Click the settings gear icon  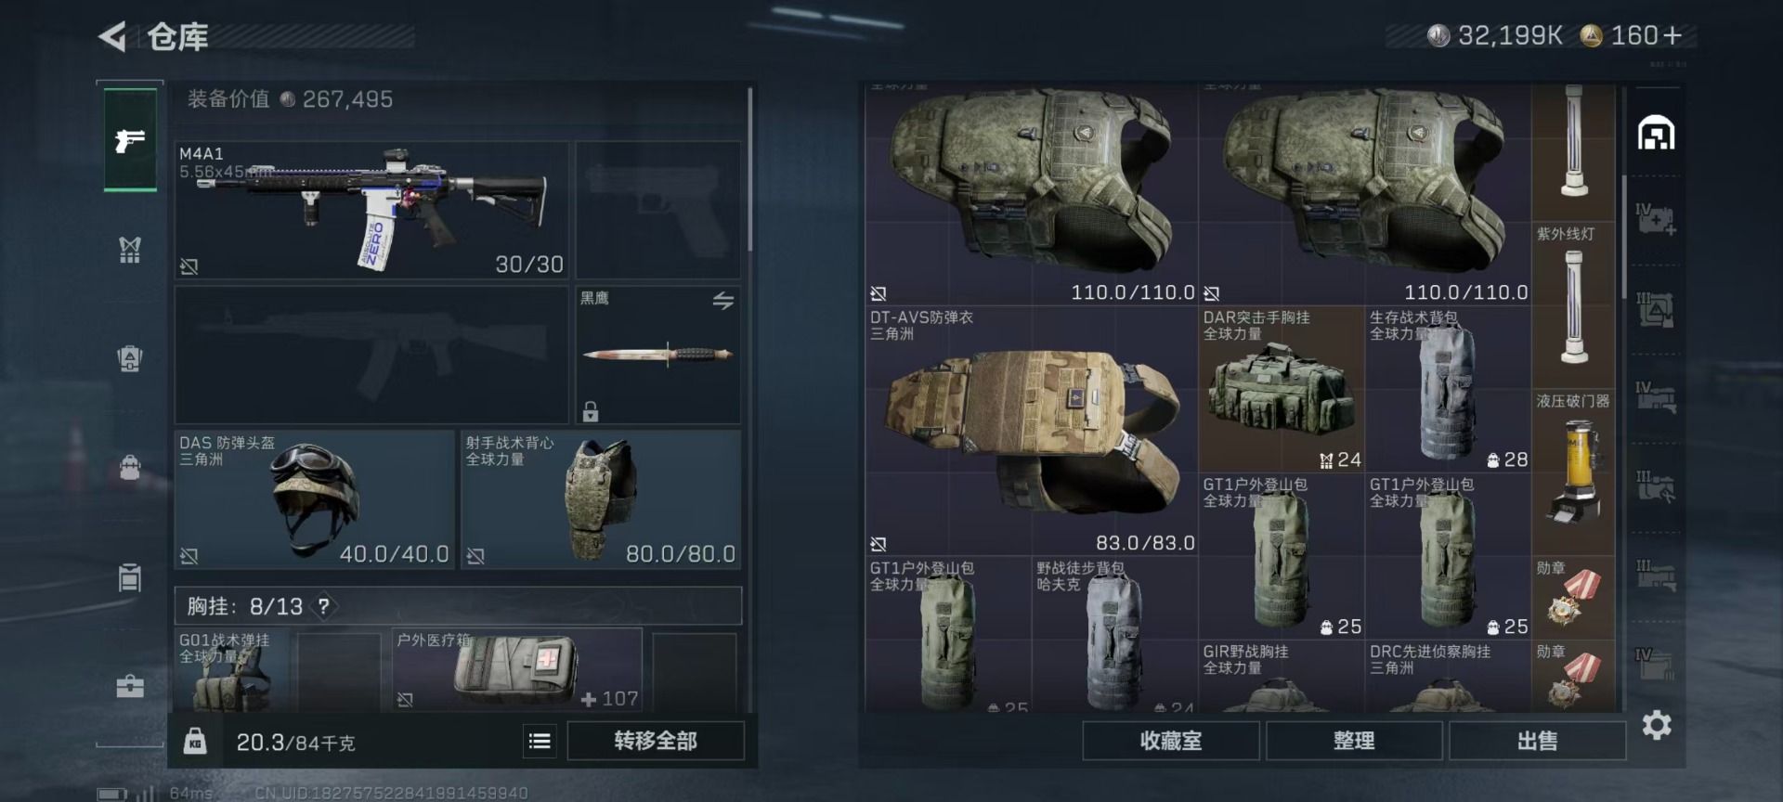[1657, 725]
